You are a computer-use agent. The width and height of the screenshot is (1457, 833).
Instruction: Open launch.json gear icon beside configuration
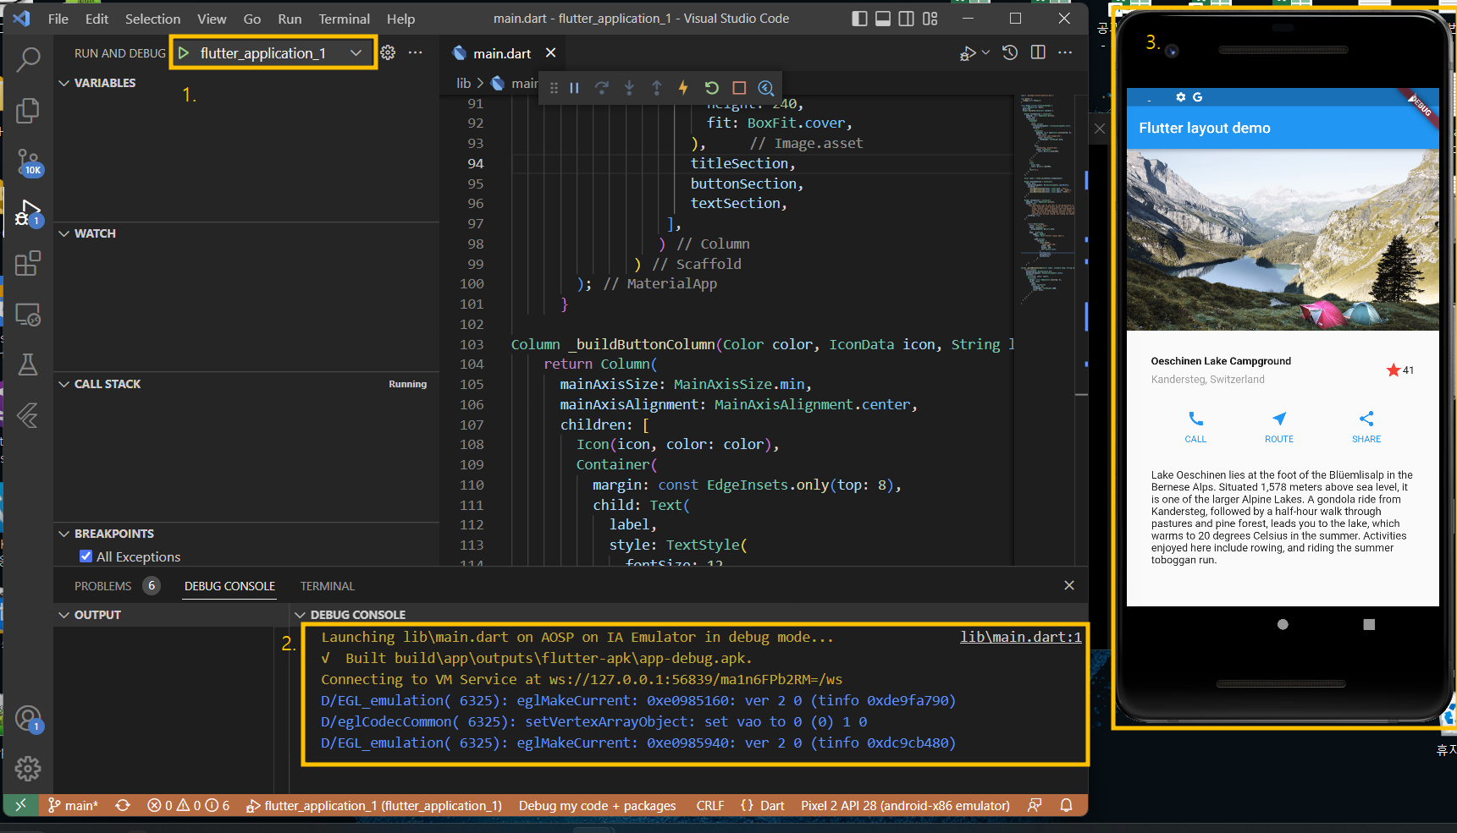click(x=388, y=52)
